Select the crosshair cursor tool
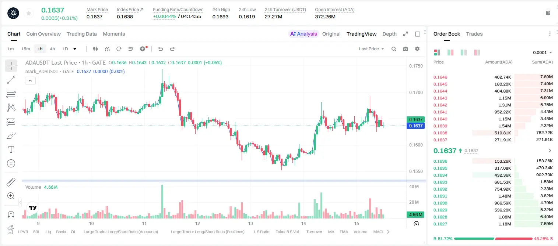Image resolution: width=558 pixels, height=246 pixels. tap(11, 66)
